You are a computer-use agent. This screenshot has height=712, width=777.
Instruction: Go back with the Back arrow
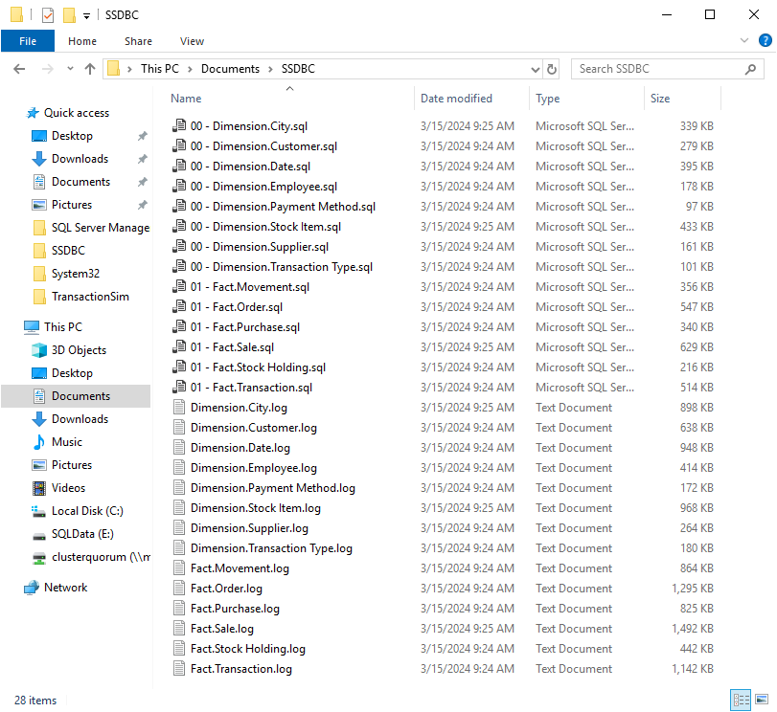[x=19, y=69]
